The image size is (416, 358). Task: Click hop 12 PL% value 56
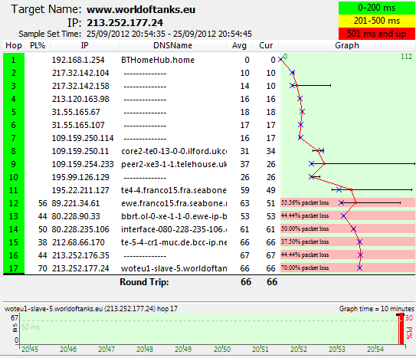click(x=42, y=203)
